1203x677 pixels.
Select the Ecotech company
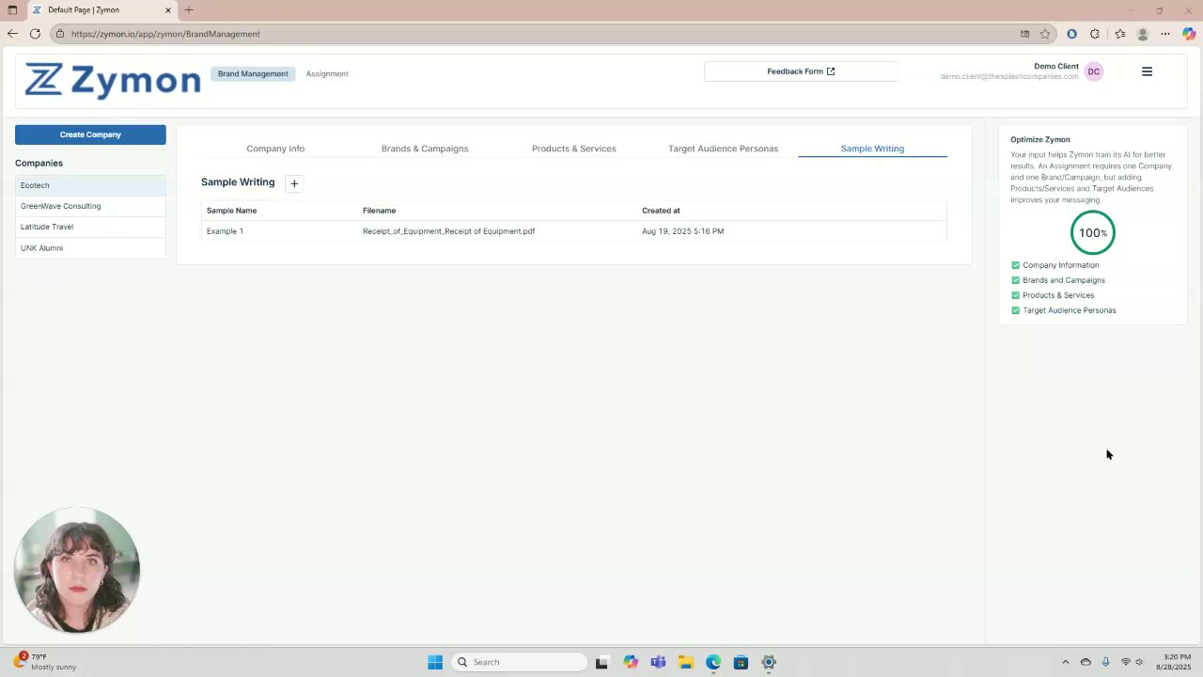click(90, 185)
